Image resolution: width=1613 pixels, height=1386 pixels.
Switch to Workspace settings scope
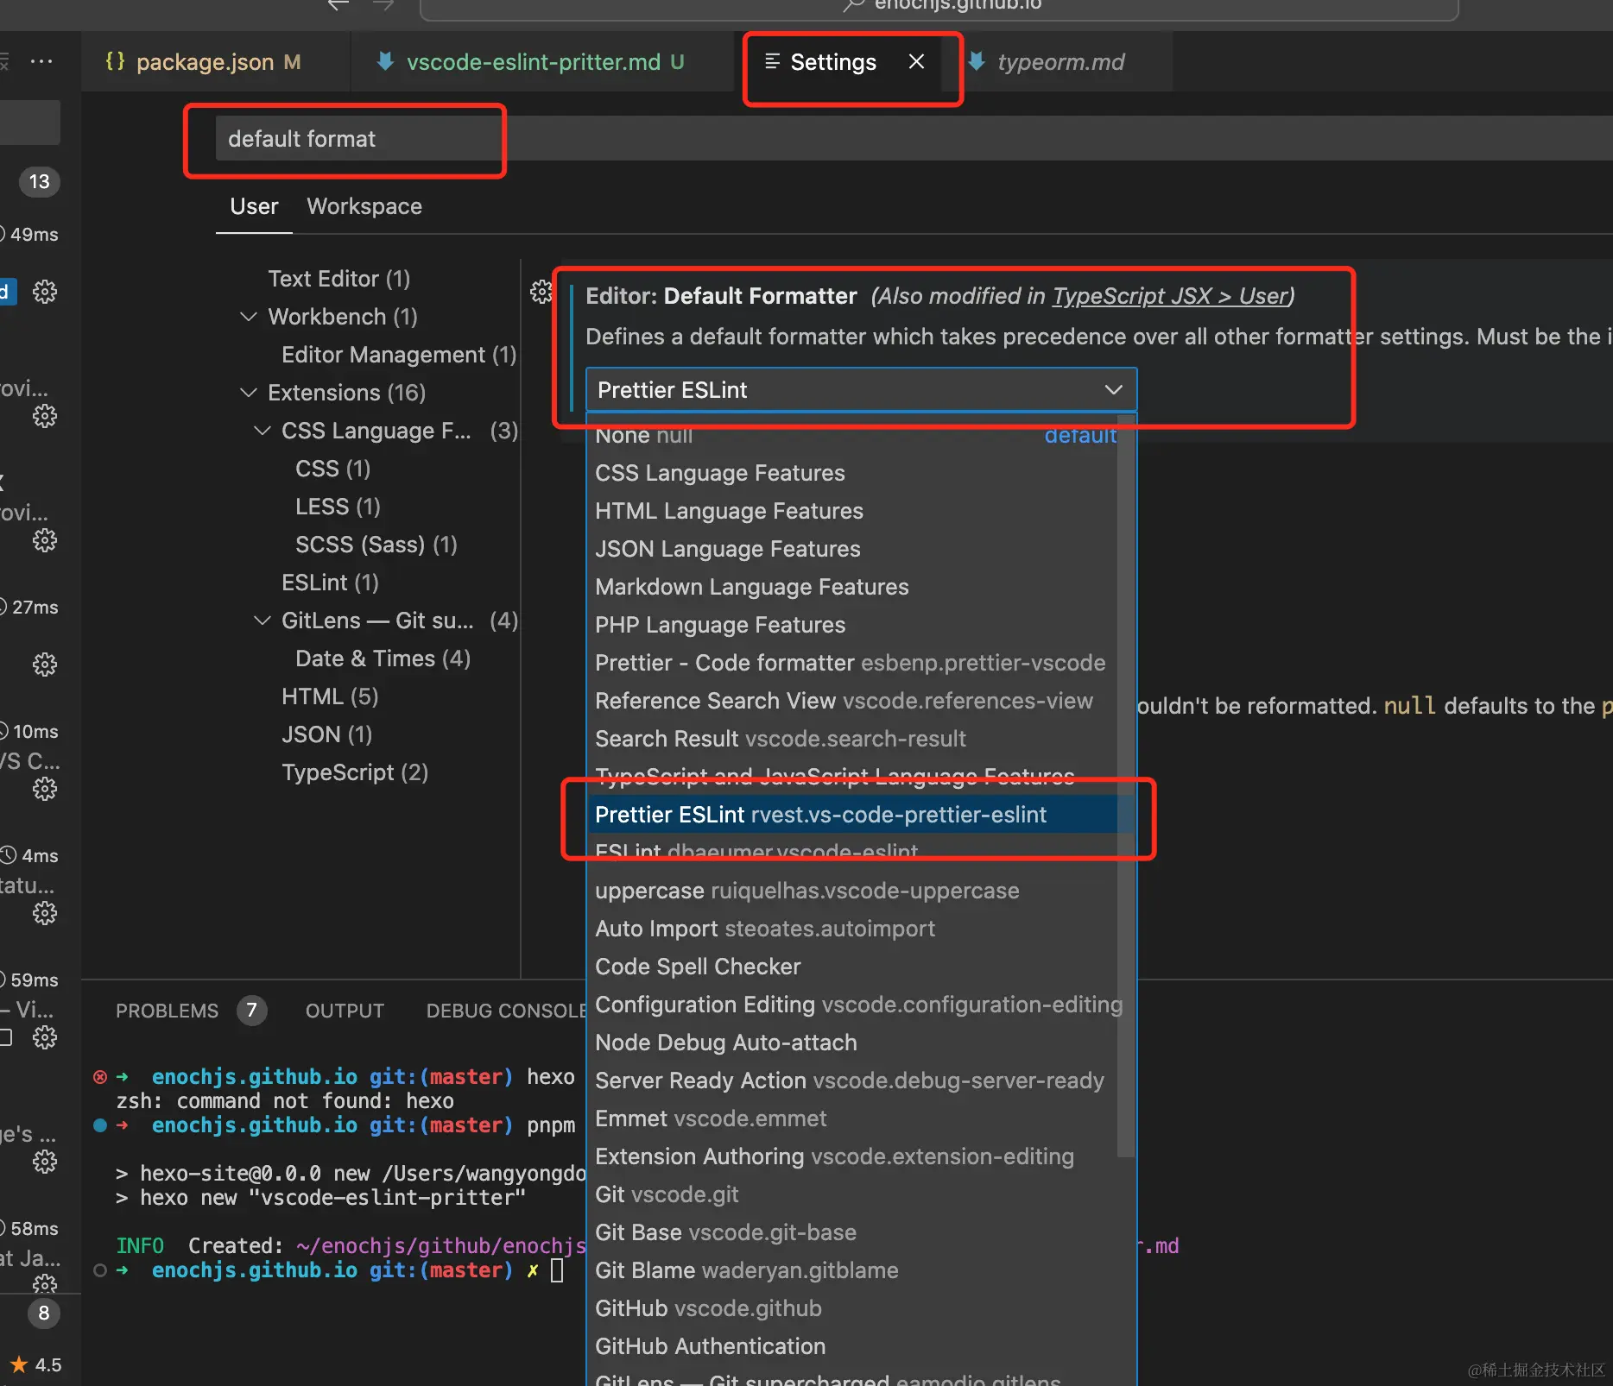[x=364, y=207]
